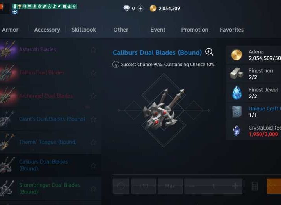Switch to the Accessory tab
The width and height of the screenshot is (281, 205).
47,30
